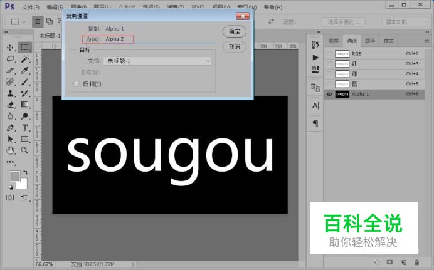
Task: Select the Gradient tool
Action: 24,105
